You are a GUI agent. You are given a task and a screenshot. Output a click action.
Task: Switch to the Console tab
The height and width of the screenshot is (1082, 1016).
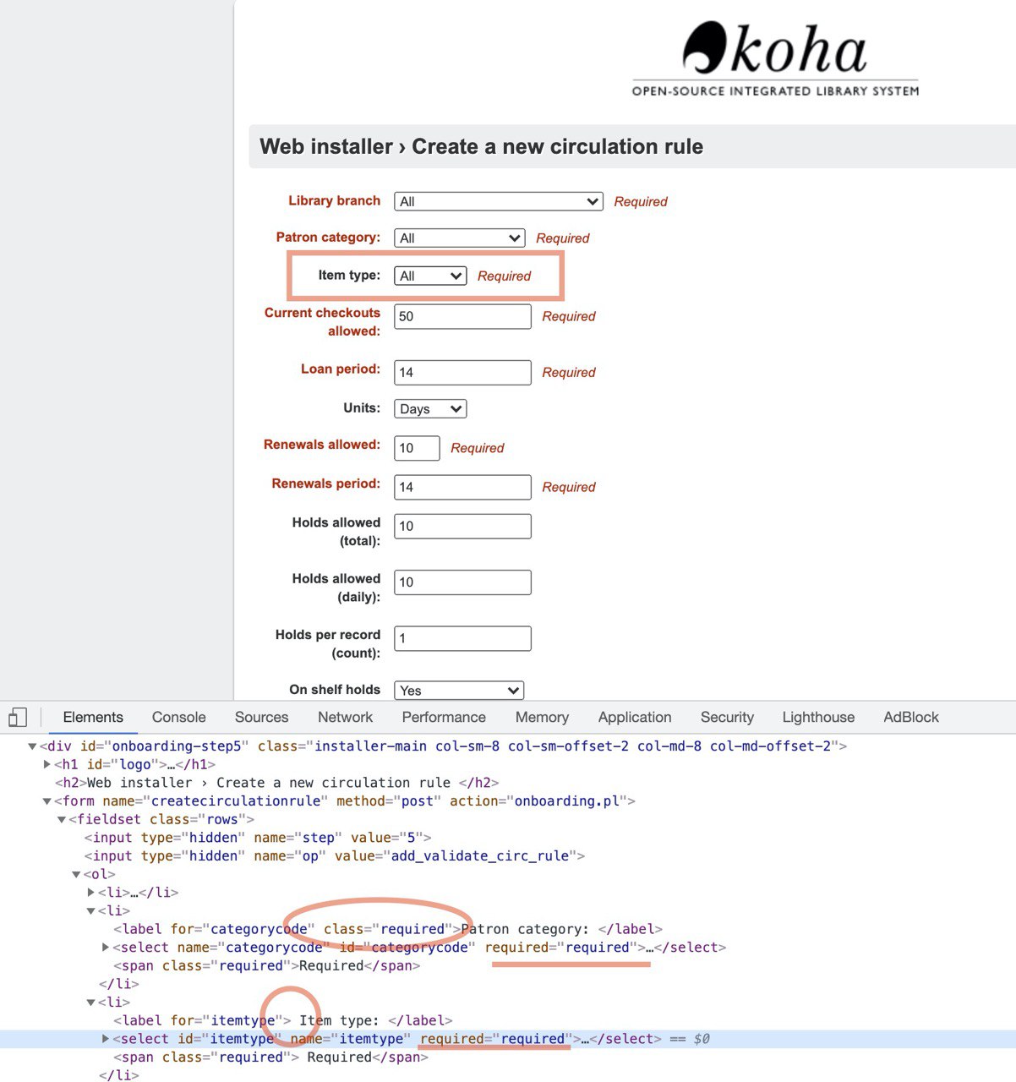click(178, 717)
